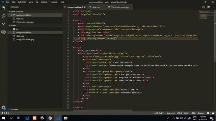Click Prettier in the status bar
216x121 pixels.
click(201, 113)
